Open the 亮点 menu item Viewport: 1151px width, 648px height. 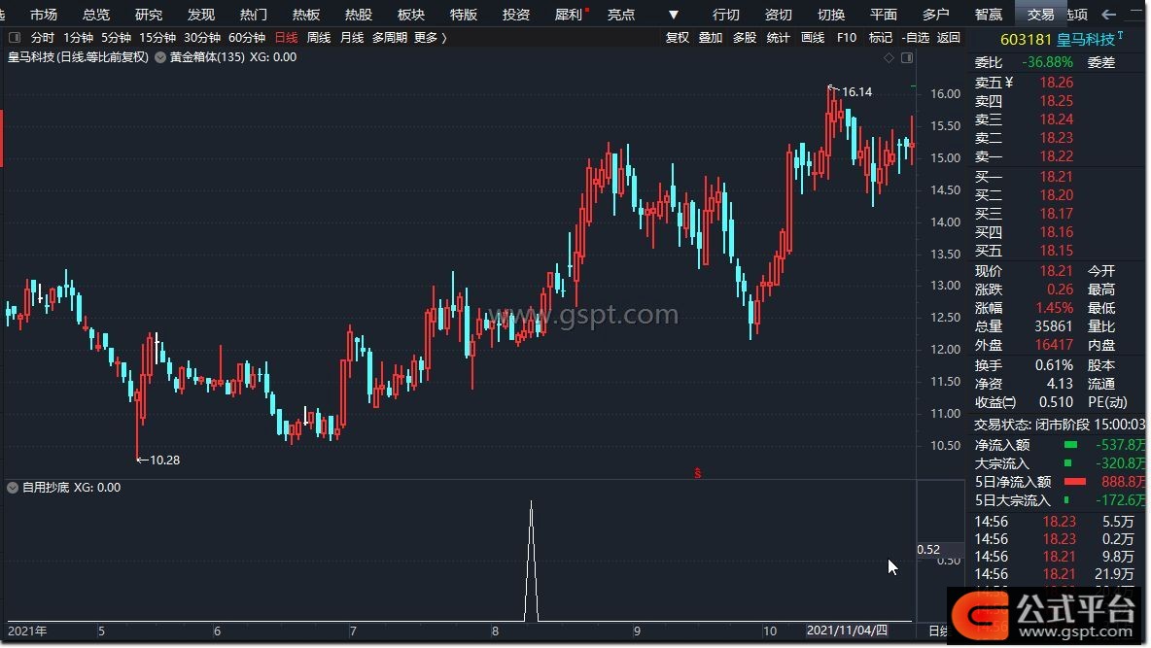(x=621, y=14)
